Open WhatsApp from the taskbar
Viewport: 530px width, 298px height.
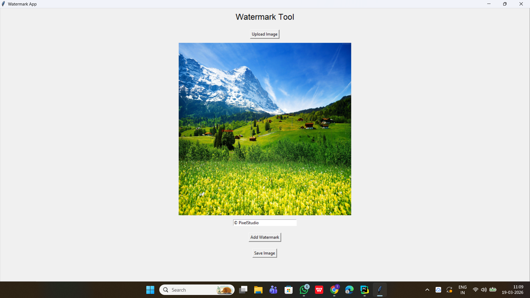304,290
